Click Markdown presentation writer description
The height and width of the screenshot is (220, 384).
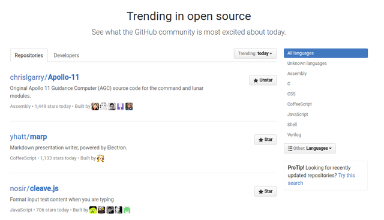[68, 148]
